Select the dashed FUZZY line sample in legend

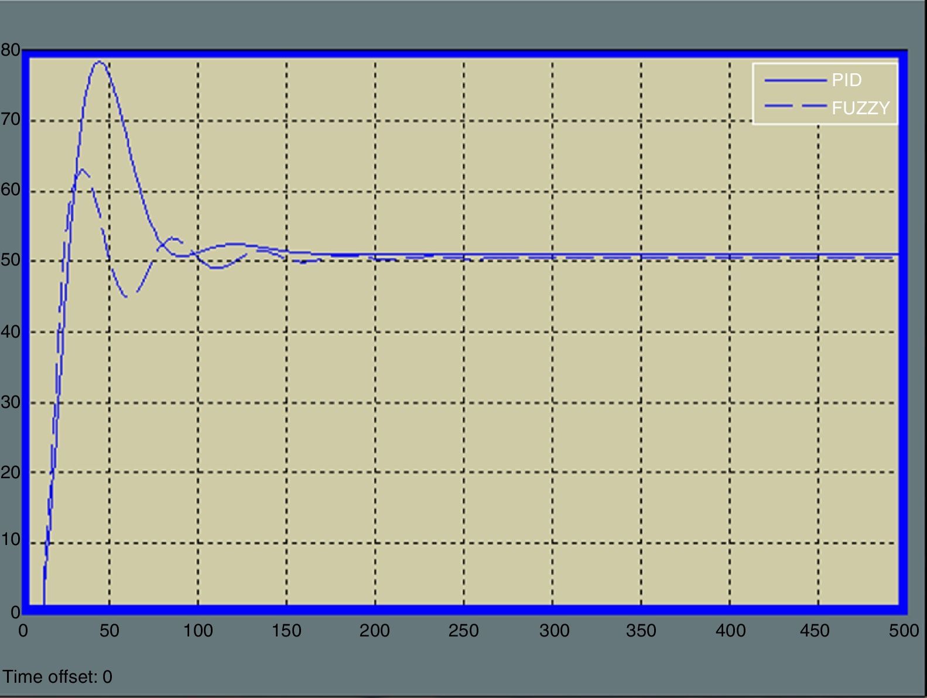(x=794, y=107)
